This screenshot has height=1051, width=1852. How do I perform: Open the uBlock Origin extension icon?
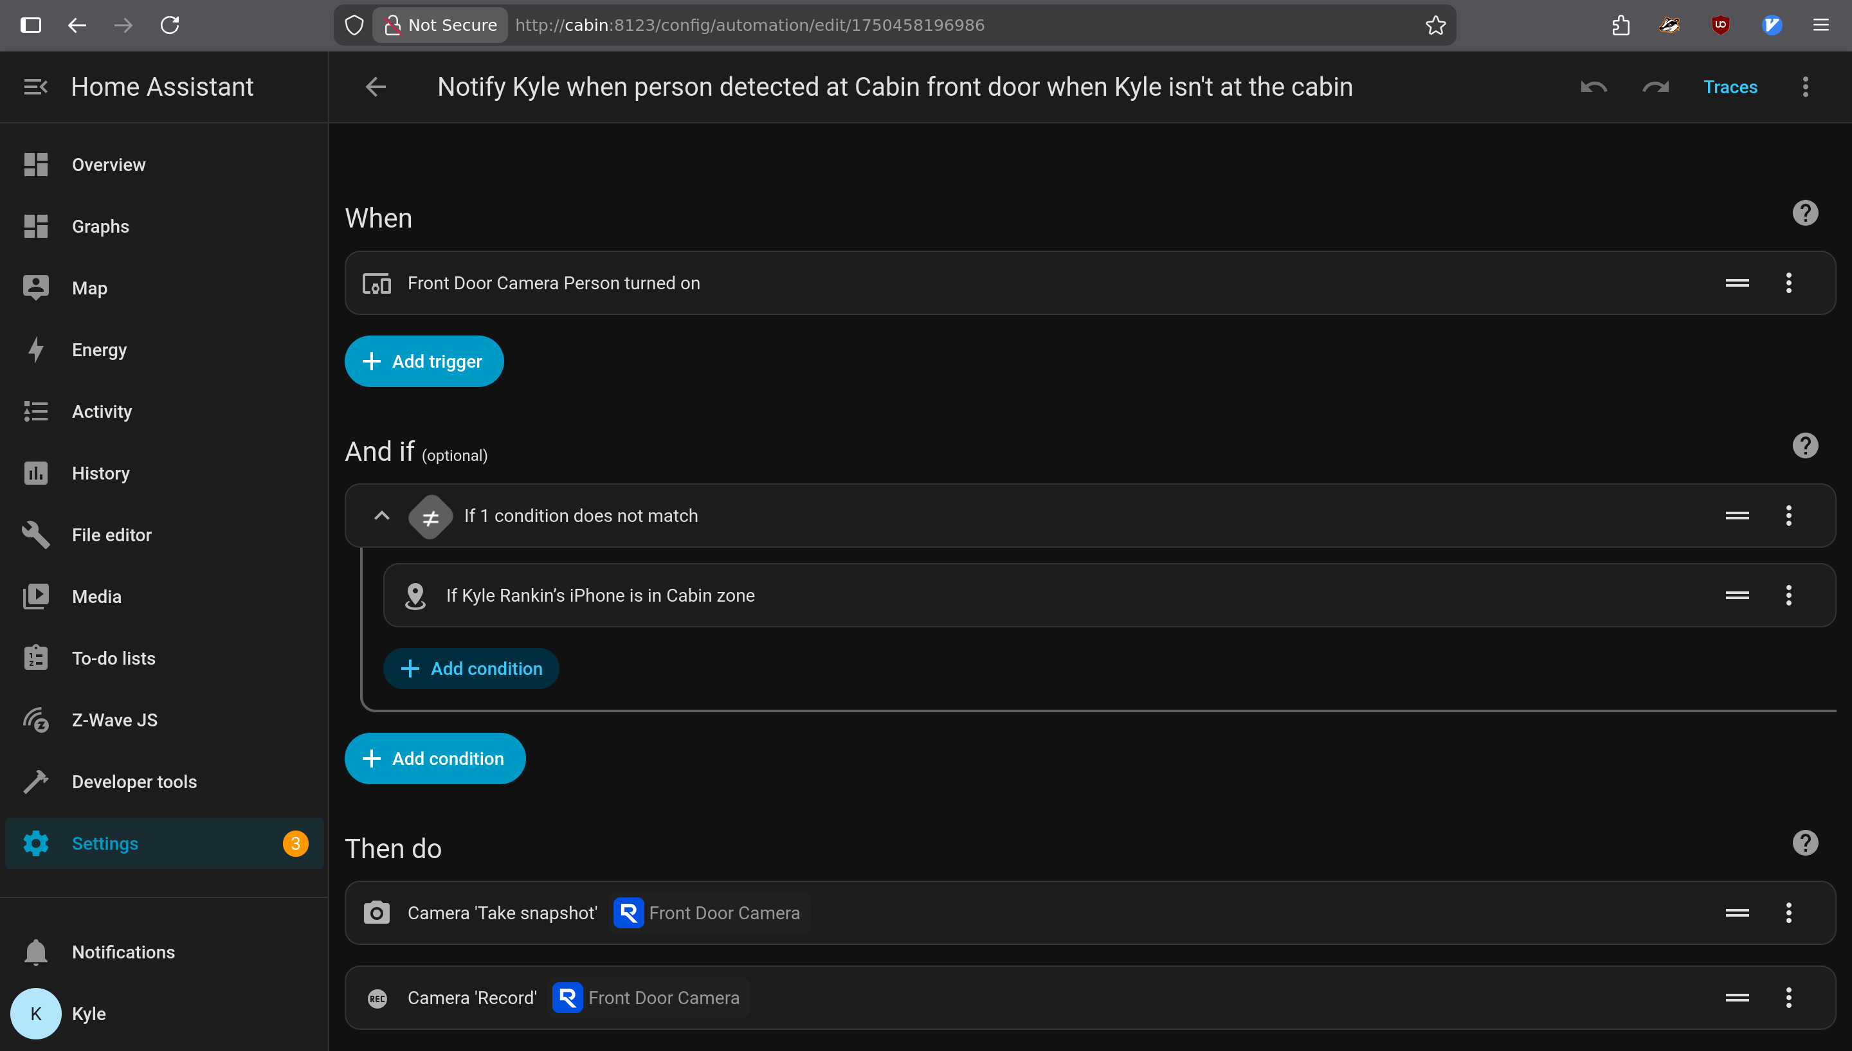tap(1721, 25)
